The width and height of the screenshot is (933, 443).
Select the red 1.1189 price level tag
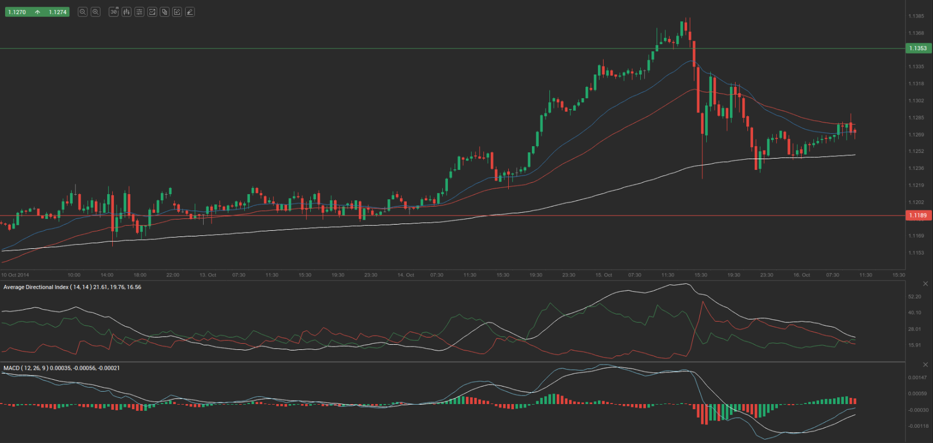(918, 216)
